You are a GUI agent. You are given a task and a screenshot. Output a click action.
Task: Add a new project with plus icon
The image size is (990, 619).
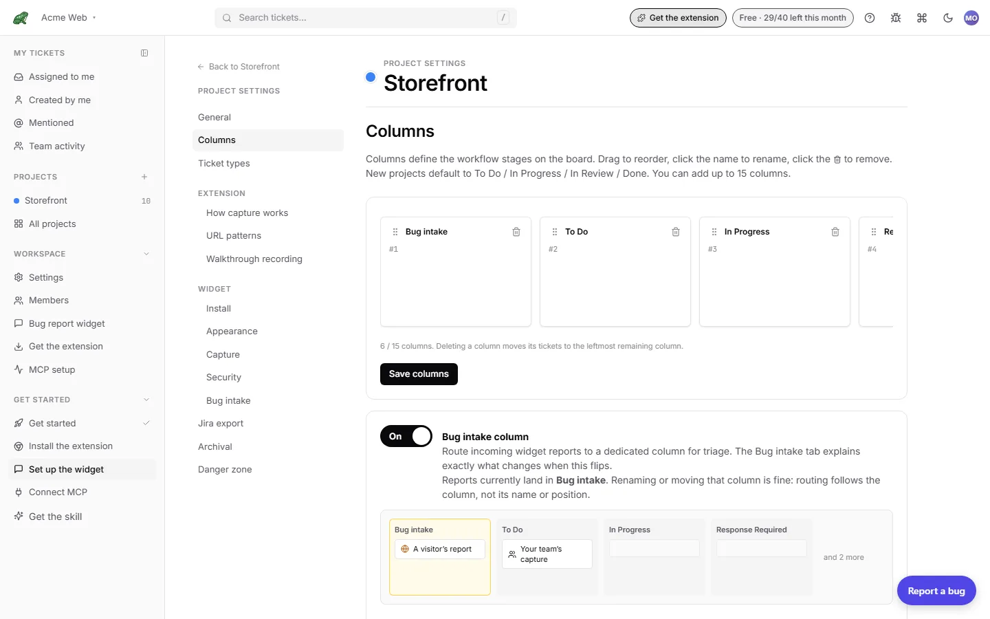144,177
